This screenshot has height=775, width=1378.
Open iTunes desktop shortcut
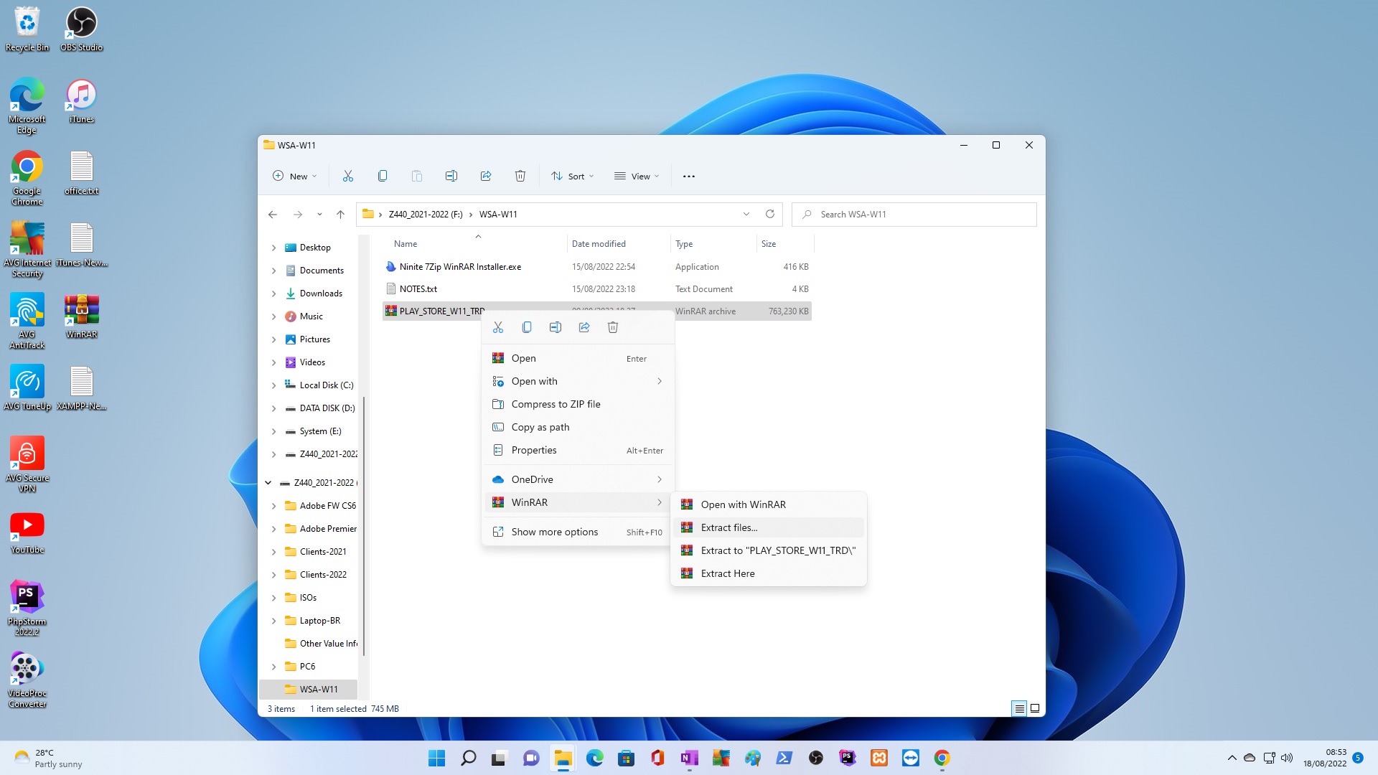[81, 101]
